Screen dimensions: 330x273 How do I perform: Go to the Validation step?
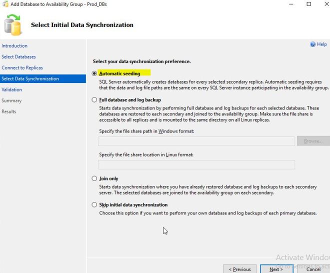(12, 90)
